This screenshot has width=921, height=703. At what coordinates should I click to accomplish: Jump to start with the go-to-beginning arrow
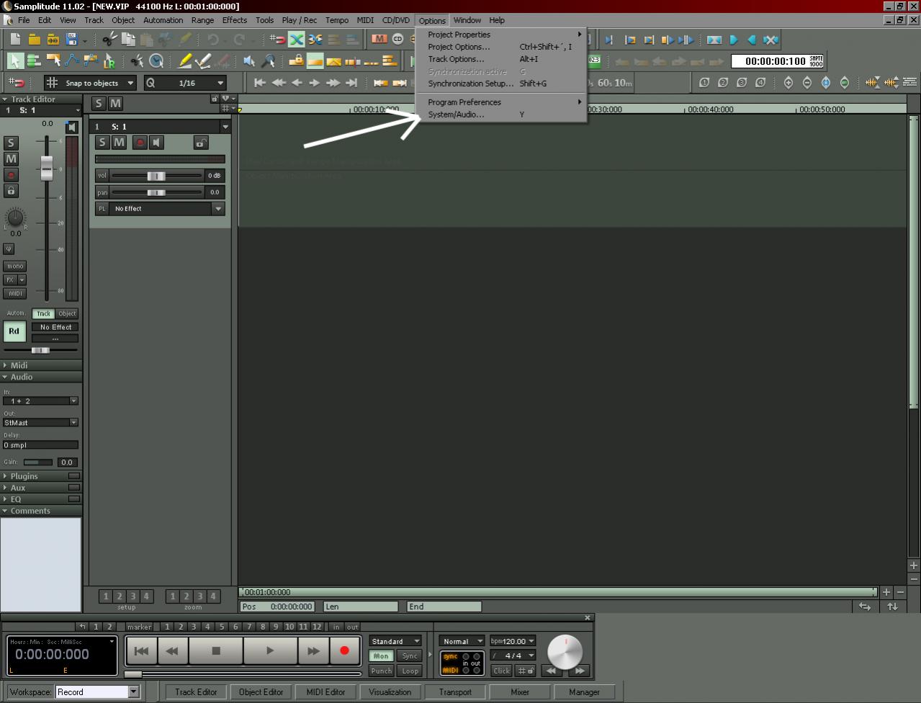(x=260, y=83)
